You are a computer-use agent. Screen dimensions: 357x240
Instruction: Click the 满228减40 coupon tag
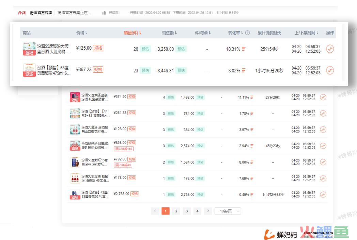point(123,165)
